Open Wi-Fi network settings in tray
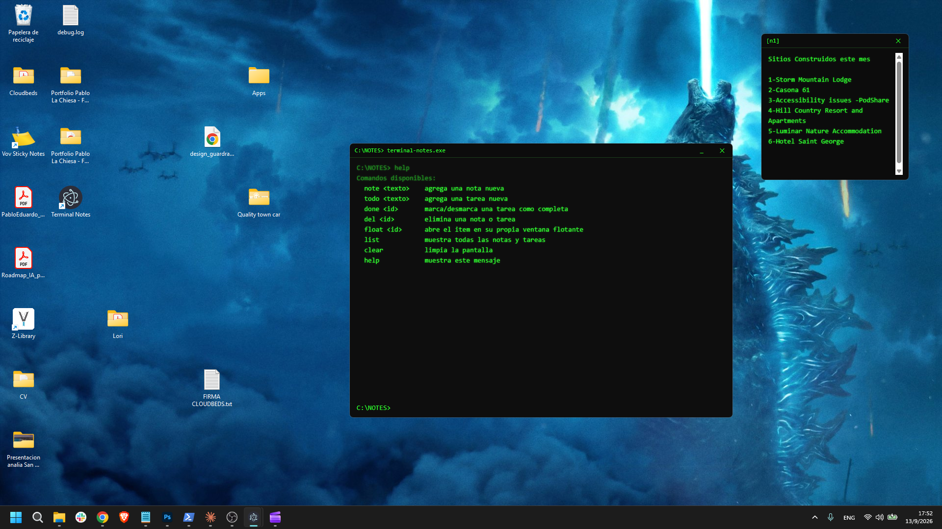Screen dimensions: 942x529 pyautogui.click(x=868, y=517)
